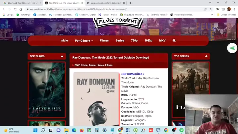Screen dimensions: 238x134
Task: Select the 4k navigation item
Action: click(174, 41)
